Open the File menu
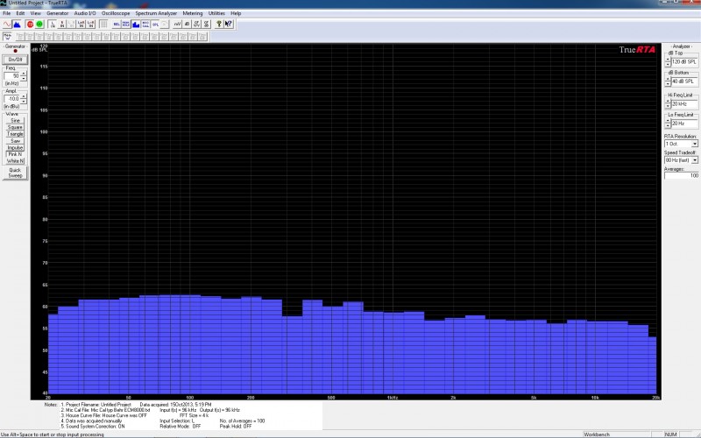The image size is (701, 438). click(x=6, y=13)
